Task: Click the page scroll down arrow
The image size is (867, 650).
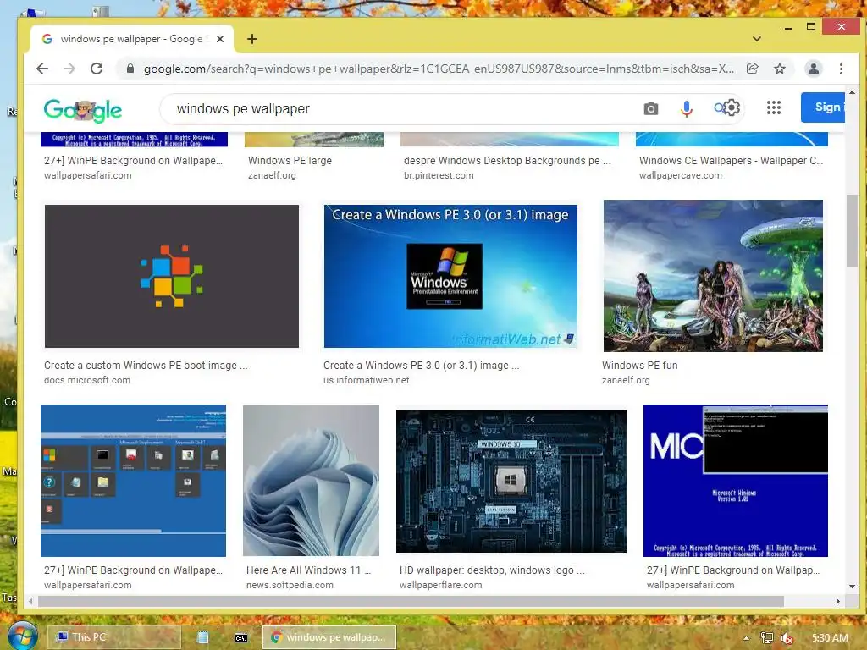Action: (x=852, y=587)
